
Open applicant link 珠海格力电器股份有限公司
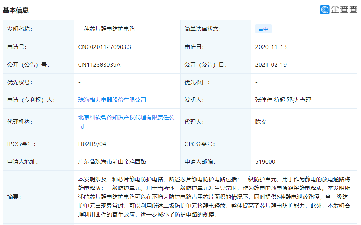point(112,100)
